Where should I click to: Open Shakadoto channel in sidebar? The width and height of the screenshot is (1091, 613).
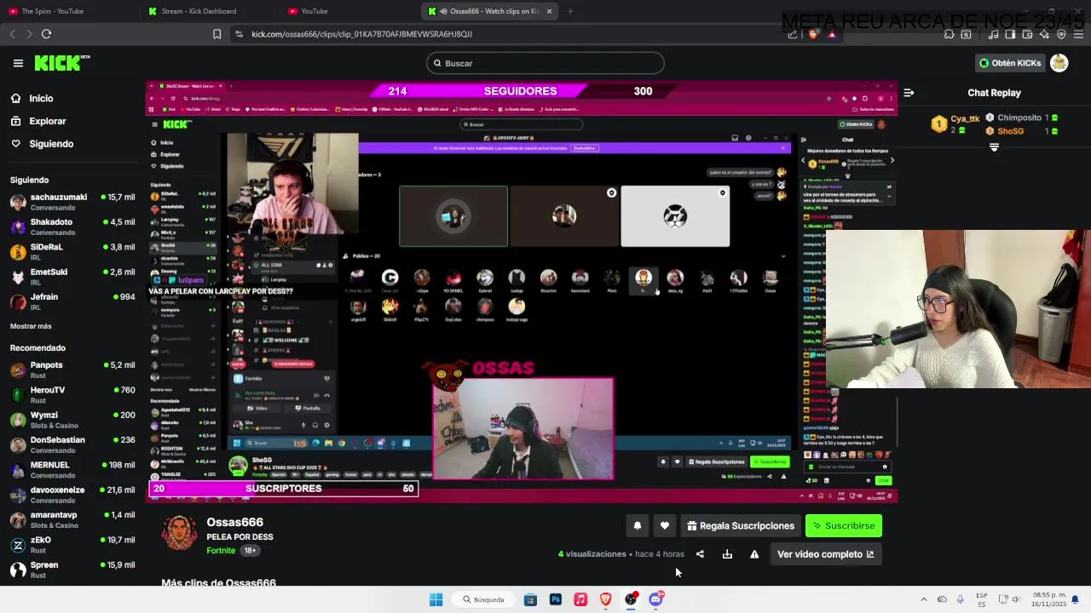coord(72,227)
